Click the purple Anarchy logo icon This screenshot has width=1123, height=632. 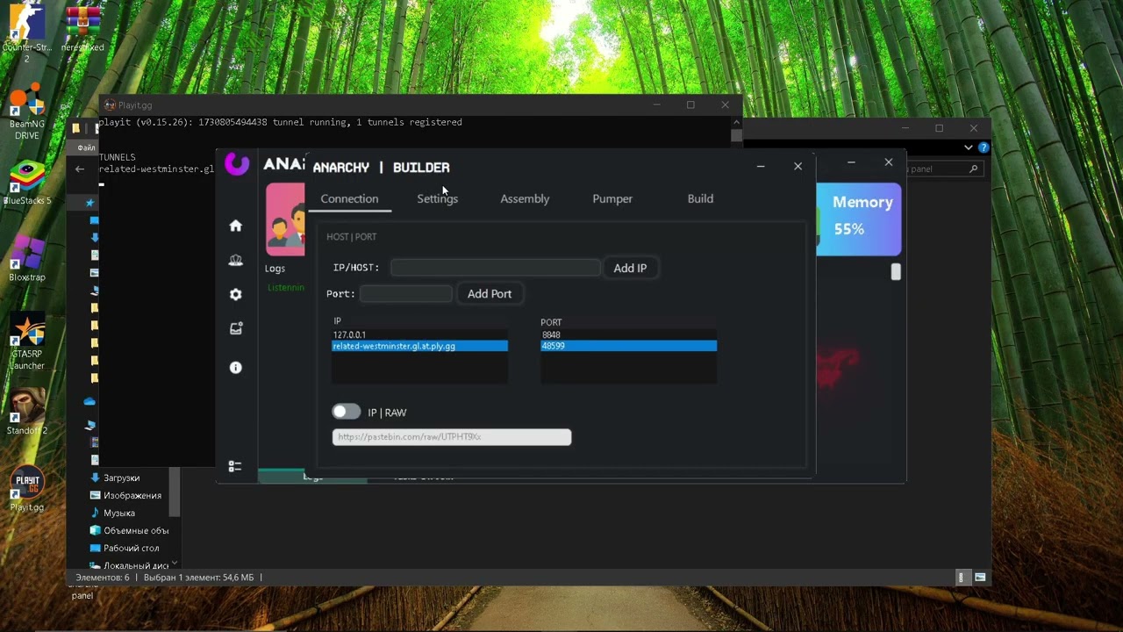pos(237,163)
